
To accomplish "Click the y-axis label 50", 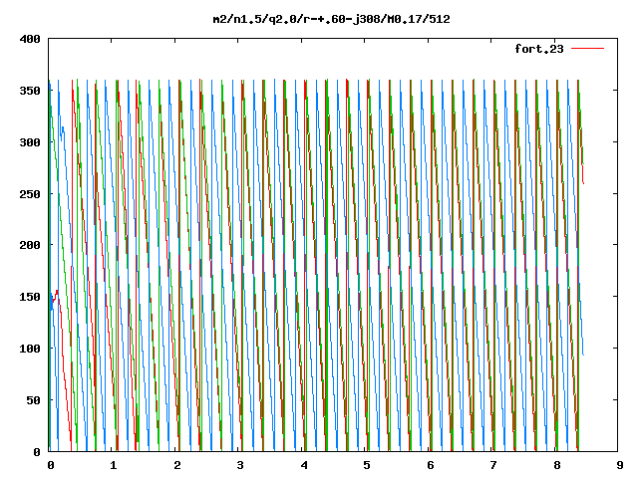I will tap(33, 400).
